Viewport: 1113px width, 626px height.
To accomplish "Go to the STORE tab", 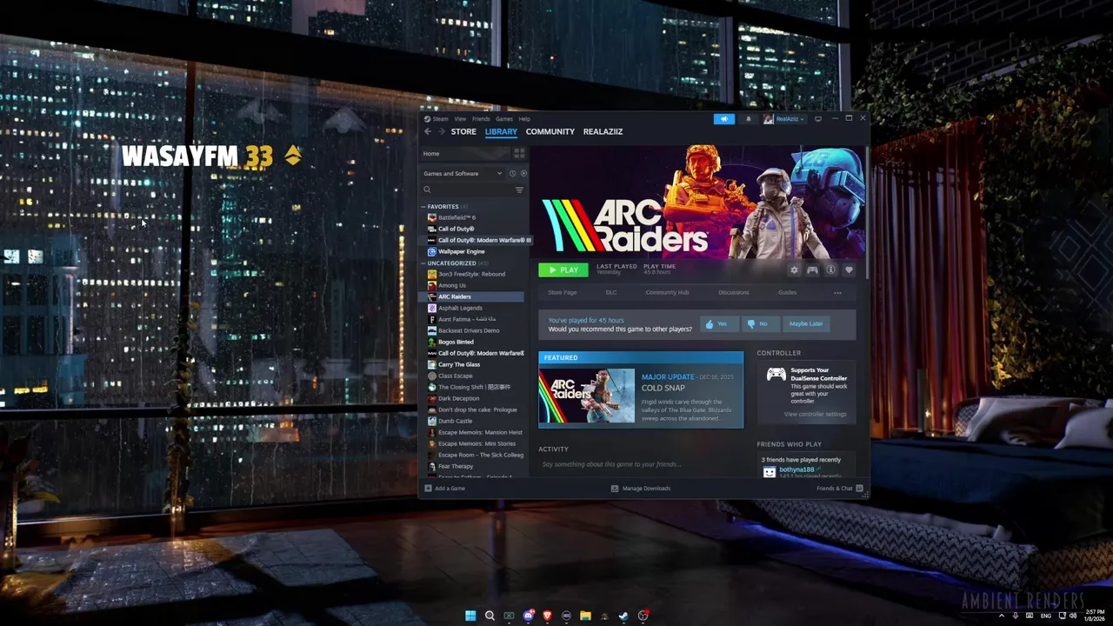I will click(x=463, y=131).
